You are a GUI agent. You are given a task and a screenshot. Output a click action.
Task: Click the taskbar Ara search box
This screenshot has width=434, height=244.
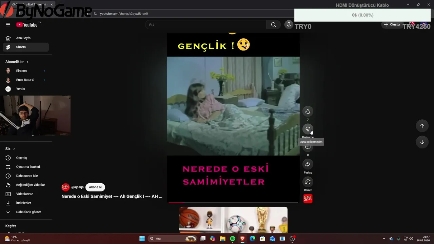[x=173, y=239]
